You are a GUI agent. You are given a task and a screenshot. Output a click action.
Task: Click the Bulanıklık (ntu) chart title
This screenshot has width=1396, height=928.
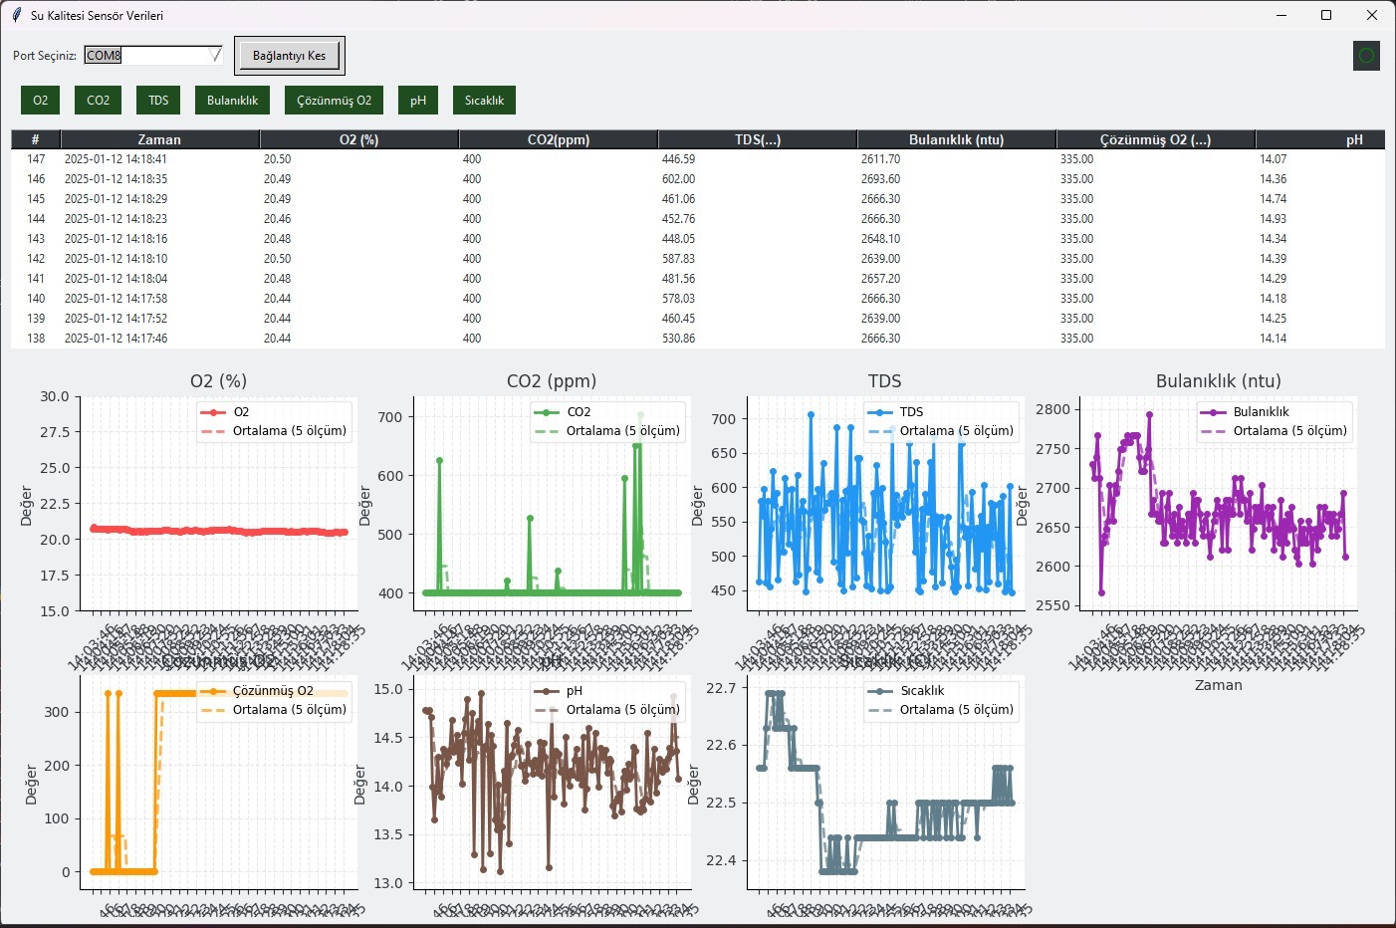click(x=1218, y=380)
